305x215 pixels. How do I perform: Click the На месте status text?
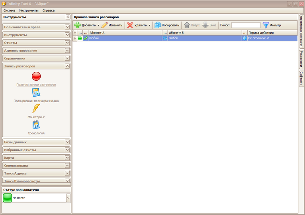click(19, 198)
